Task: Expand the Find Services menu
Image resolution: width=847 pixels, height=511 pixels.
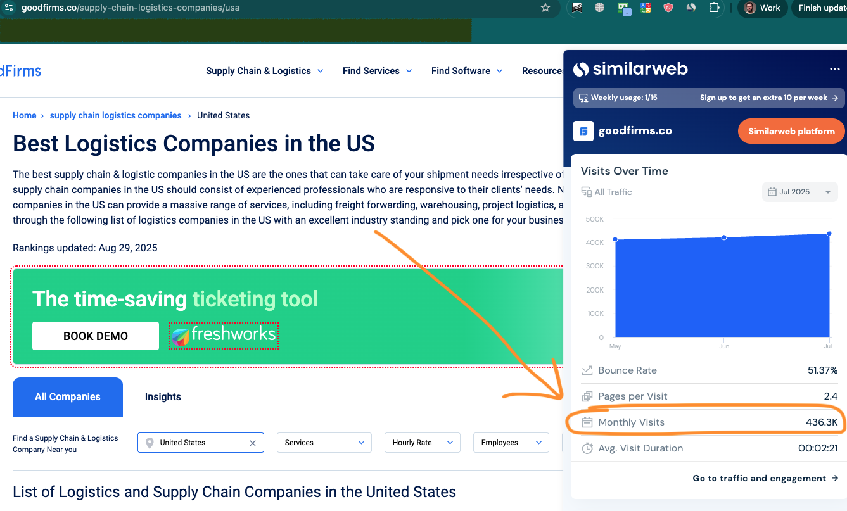Action: 378,71
